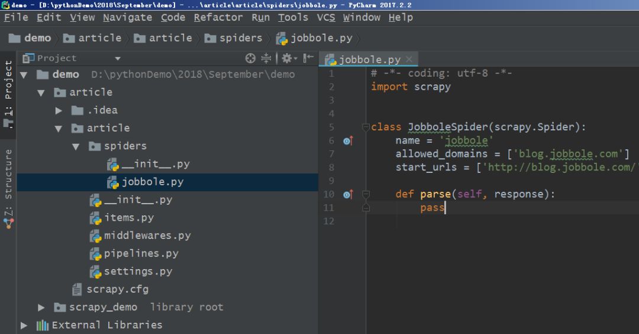Screen dimensions: 639x334
Task: Click the scroll from source target icon
Action: (250, 58)
